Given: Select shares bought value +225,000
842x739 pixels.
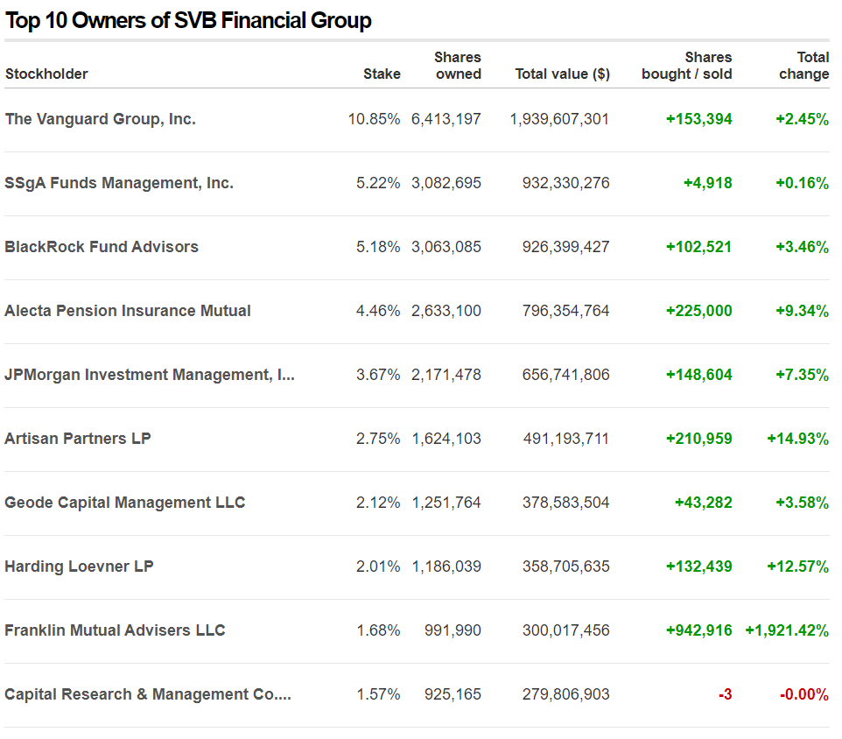Looking at the screenshot, I should 699,311.
